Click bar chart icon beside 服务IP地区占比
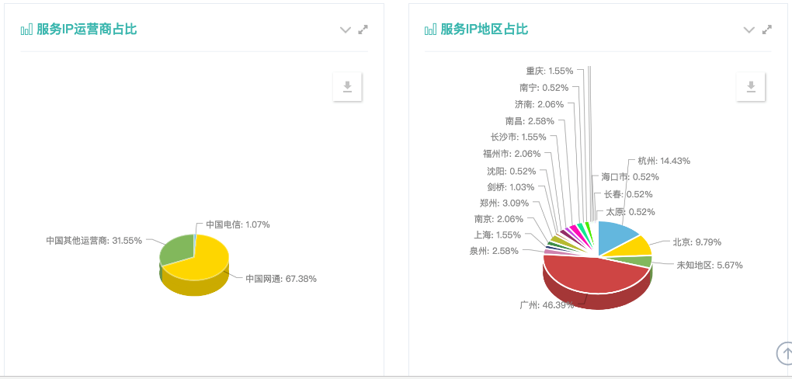This screenshot has height=379, width=792. coord(430,30)
